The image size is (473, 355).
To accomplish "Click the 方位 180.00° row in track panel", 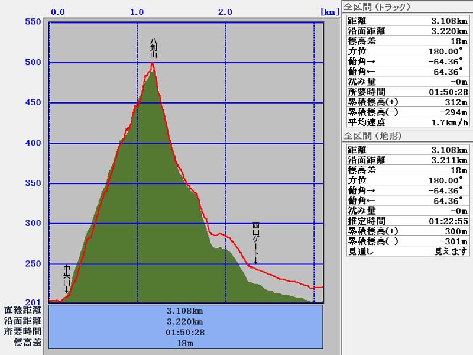I will [x=407, y=51].
